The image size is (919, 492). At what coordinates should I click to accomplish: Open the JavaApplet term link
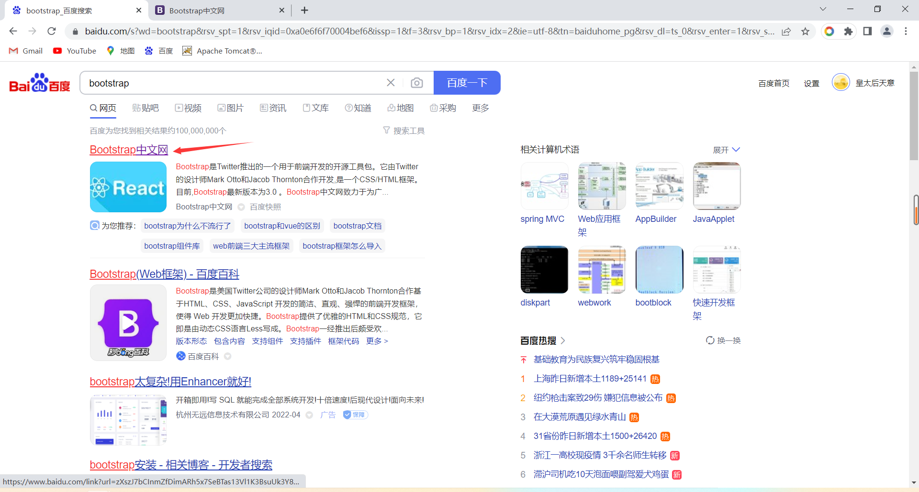point(713,219)
